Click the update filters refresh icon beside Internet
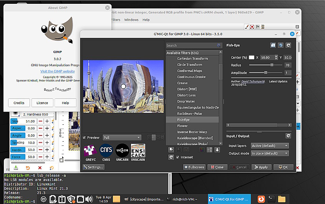Viewport: 325px width, 204px height. [x=171, y=157]
